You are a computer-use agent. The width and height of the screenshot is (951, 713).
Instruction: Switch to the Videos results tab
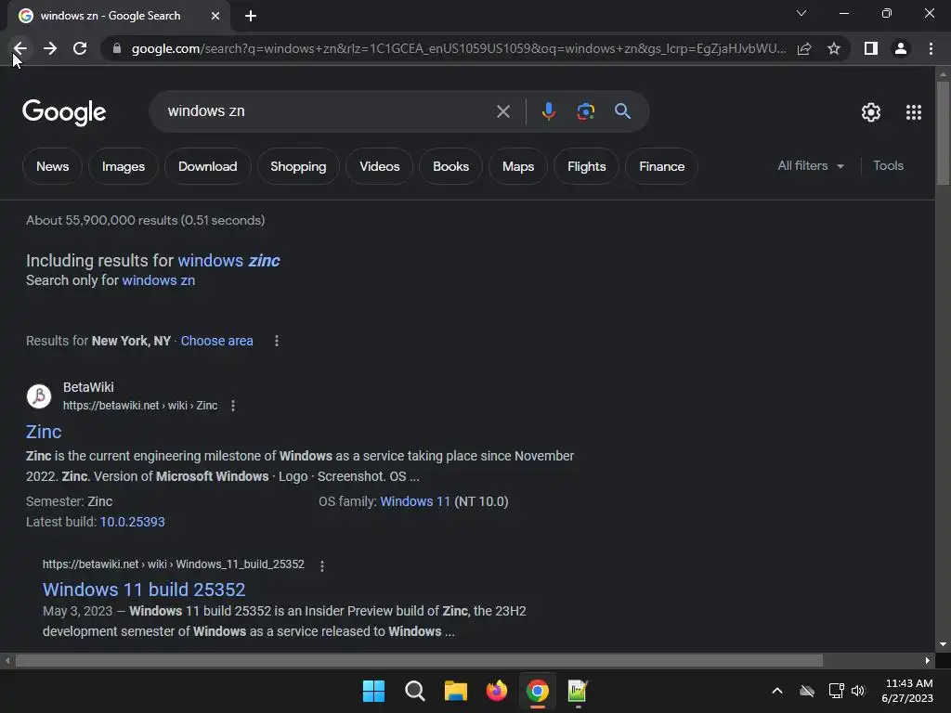[380, 166]
